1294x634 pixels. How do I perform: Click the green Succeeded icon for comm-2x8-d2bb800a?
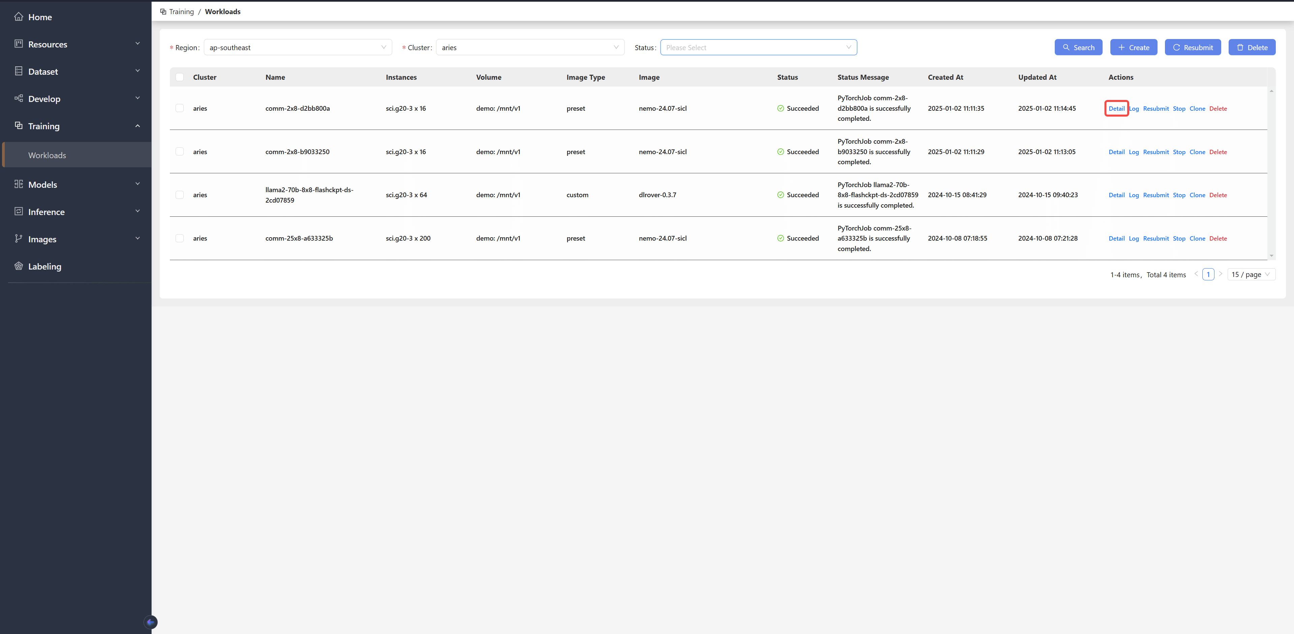pyautogui.click(x=781, y=108)
